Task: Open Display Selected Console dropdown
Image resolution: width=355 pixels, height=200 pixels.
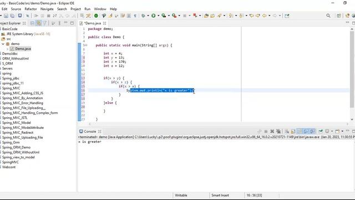Action: click(332, 131)
